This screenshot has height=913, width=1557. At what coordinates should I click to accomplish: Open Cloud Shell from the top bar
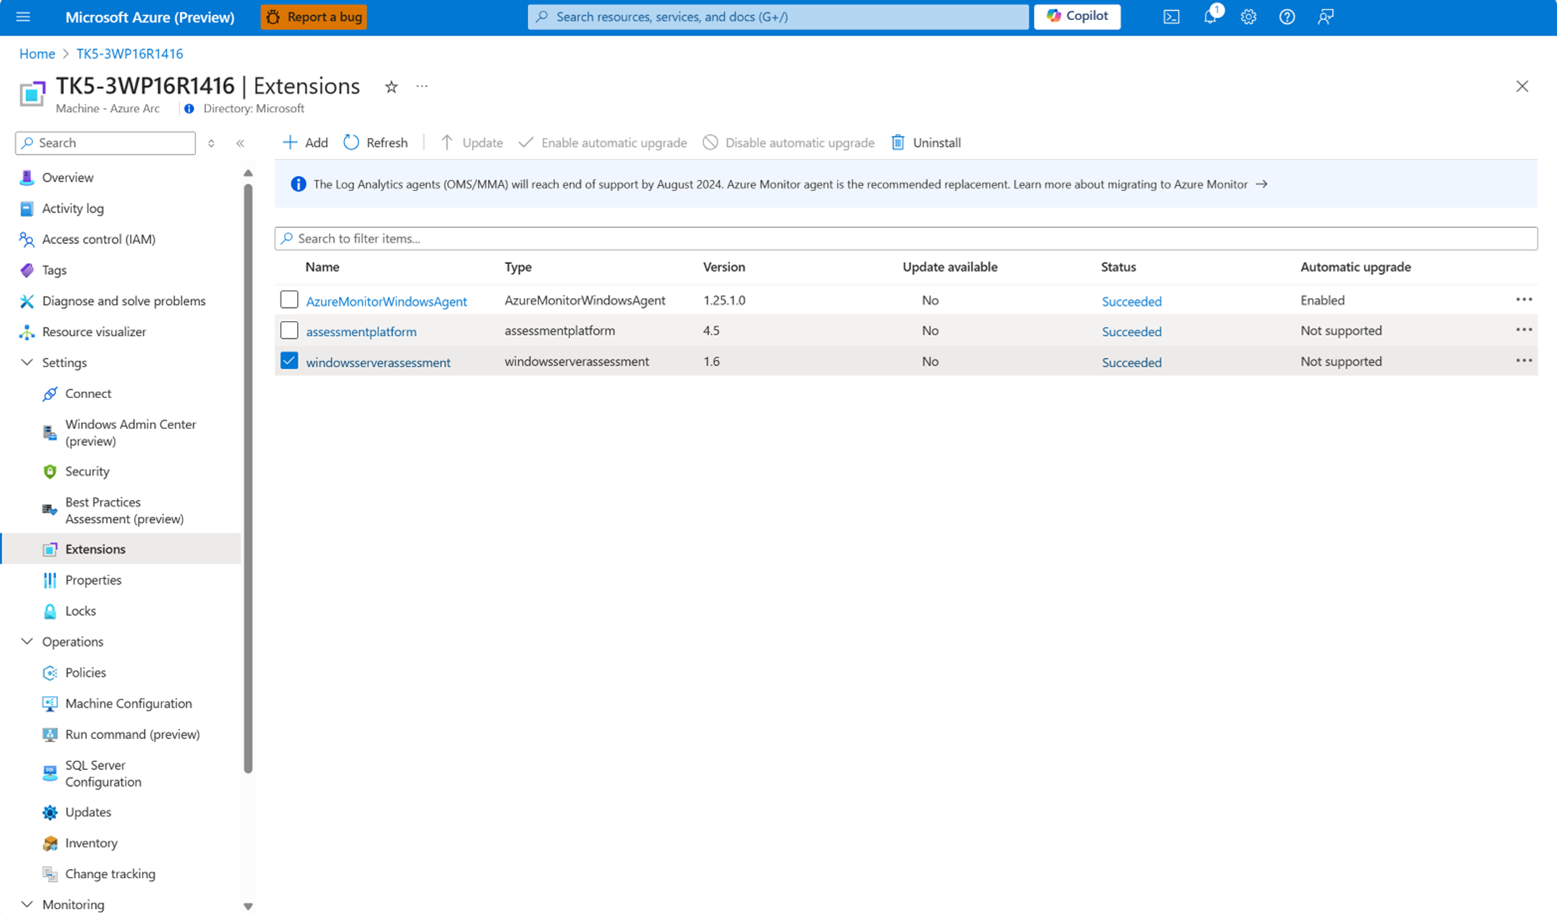pyautogui.click(x=1171, y=17)
